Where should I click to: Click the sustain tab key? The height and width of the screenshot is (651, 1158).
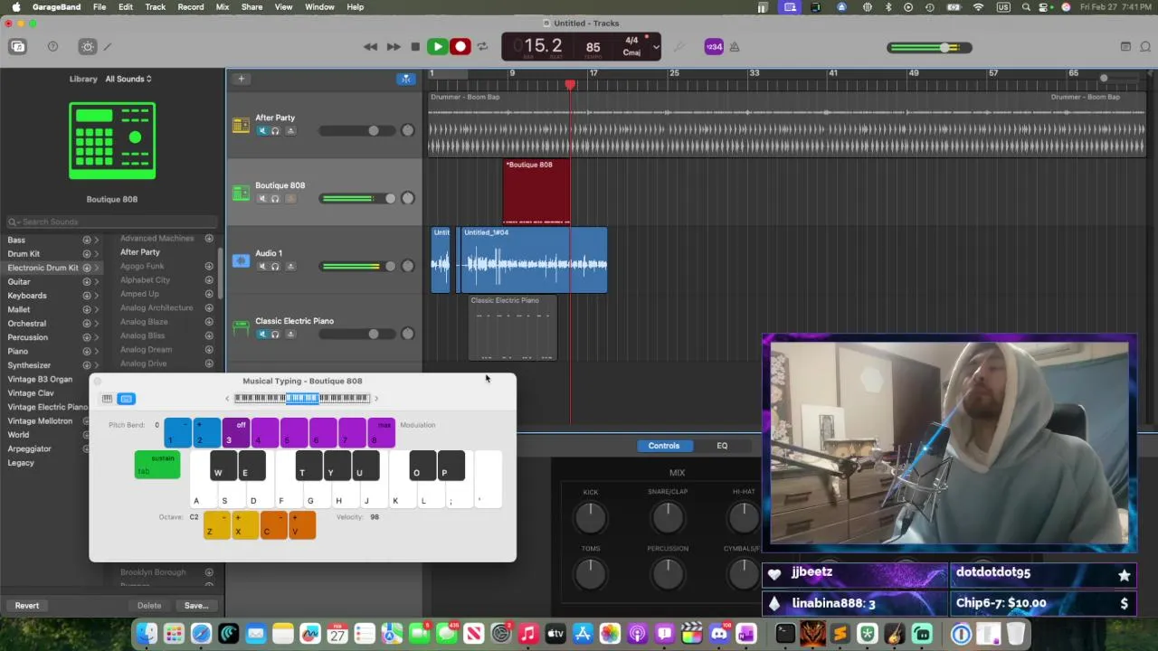coord(157,465)
